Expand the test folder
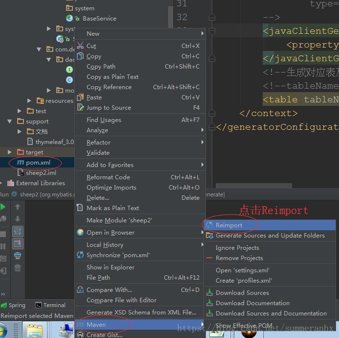This screenshot has width=339, height=338. point(20,111)
